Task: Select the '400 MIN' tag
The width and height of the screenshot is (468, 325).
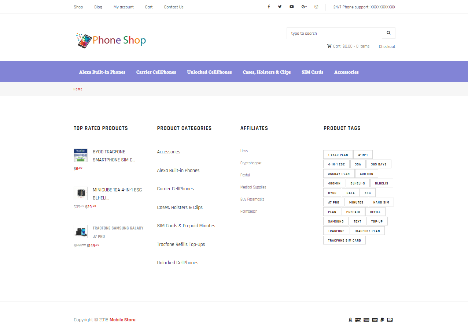Action: pyautogui.click(x=366, y=173)
